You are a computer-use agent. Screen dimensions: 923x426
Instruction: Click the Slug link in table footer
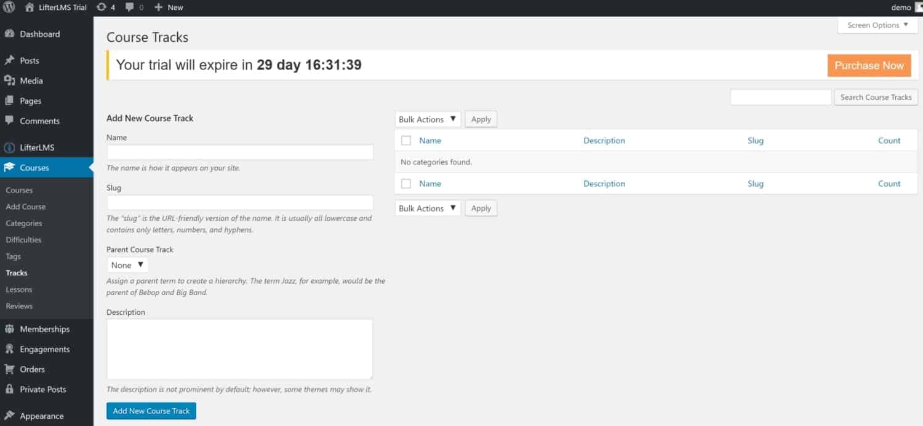point(756,183)
